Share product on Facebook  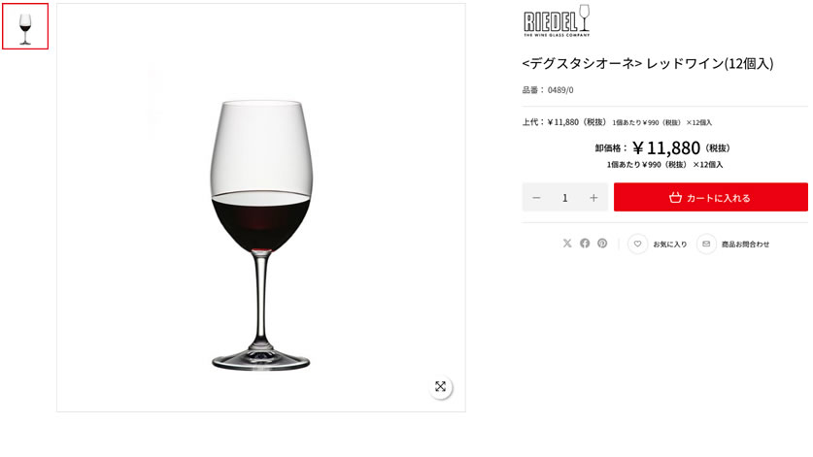pos(585,243)
